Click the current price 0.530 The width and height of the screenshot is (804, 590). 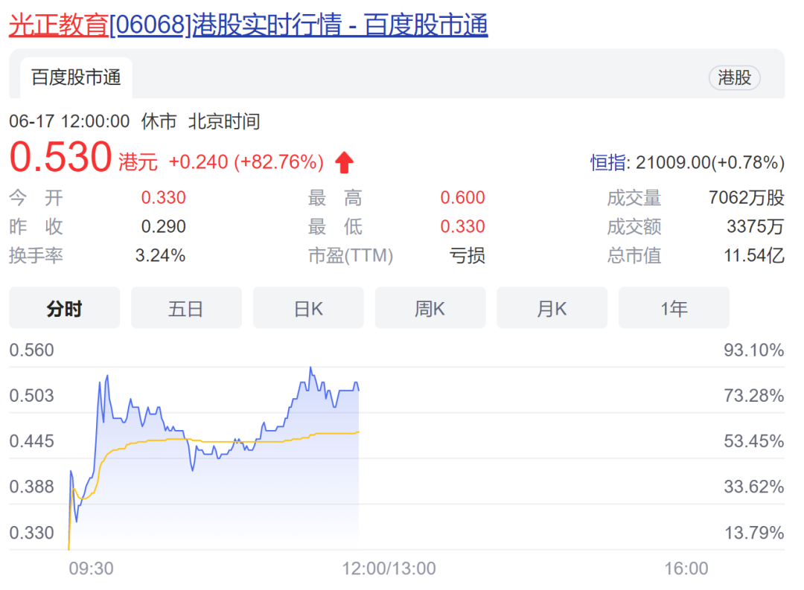pyautogui.click(x=60, y=158)
